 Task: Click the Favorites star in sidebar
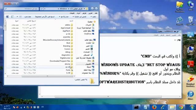pyautogui.click(x=95, y=22)
